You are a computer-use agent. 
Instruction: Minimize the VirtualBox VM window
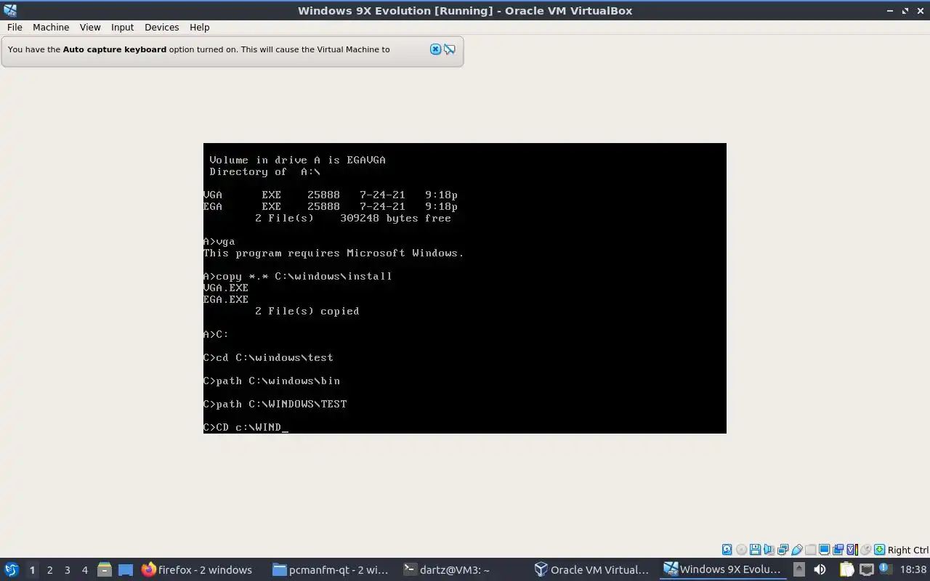[x=890, y=11]
